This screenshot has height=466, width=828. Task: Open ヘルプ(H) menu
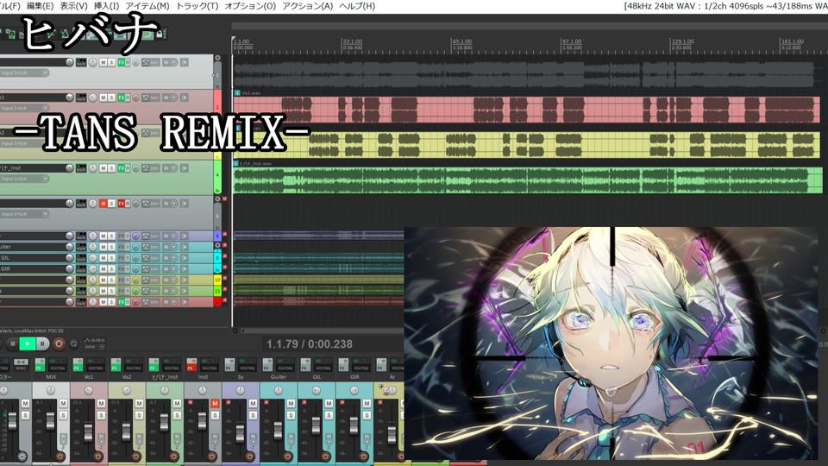point(357,6)
